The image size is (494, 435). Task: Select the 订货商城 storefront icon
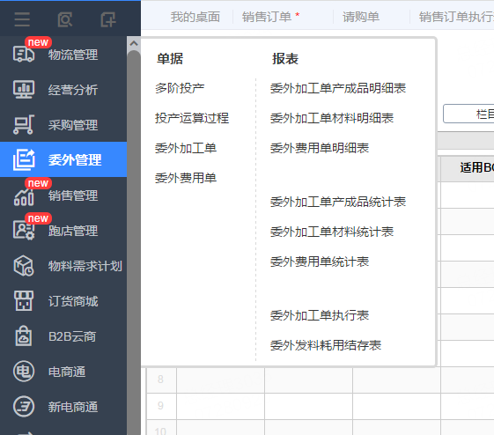coord(24,301)
